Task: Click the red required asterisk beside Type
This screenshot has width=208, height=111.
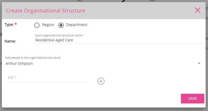Action: (x=16, y=24)
